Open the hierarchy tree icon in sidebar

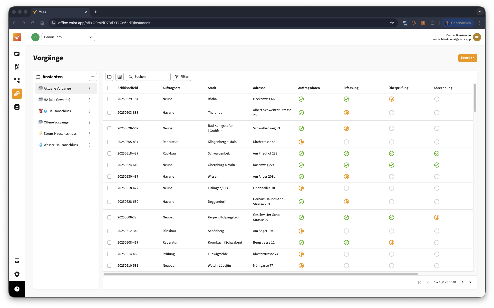pos(17,80)
